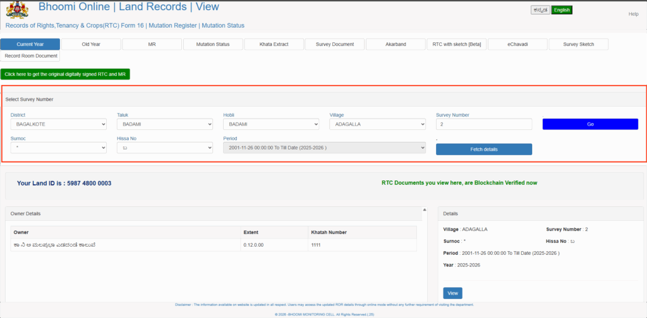Click the Survey Number : 2 detail
Viewport: 647px width, 318px height.
coord(567,229)
